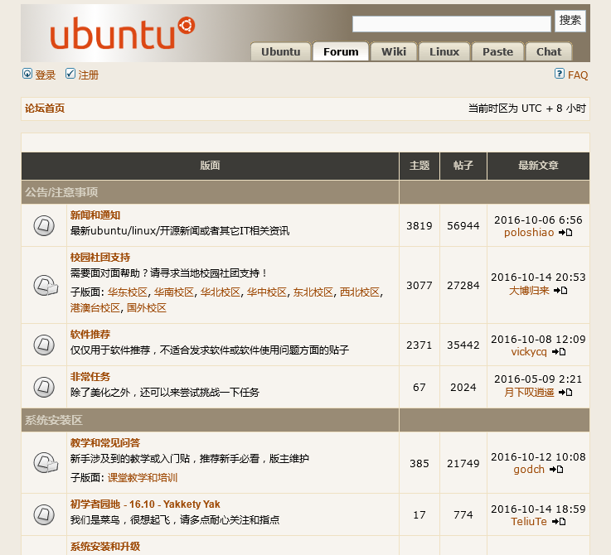
Task: Click the forum icon for 教学和常见问答
Action: (46, 463)
